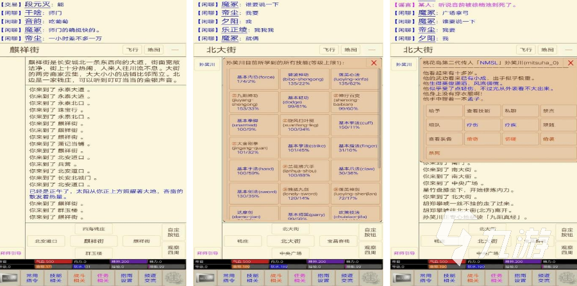Go to 中央广场 on skills list screen
This screenshot has width=577, height=286.
pyautogui.click(x=290, y=253)
